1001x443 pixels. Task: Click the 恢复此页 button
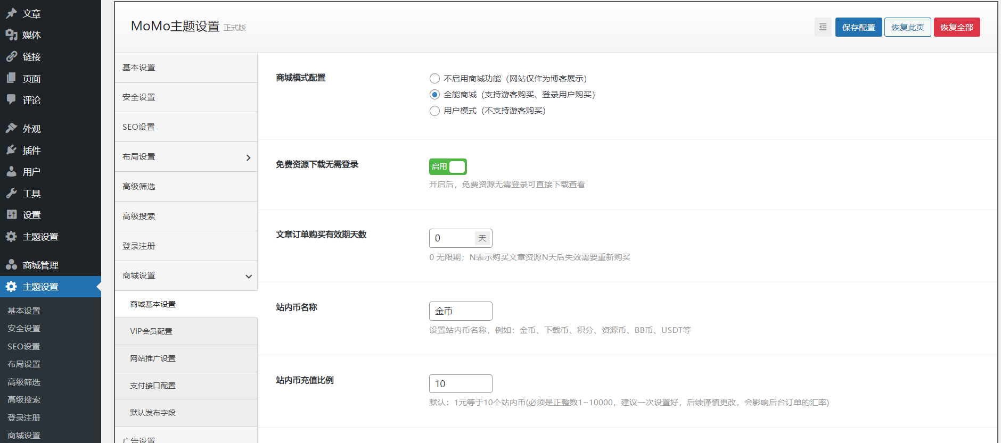point(907,27)
